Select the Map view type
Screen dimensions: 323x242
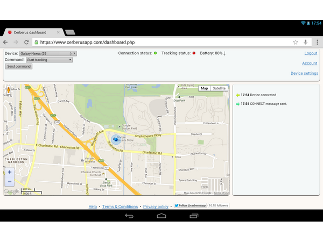(x=204, y=88)
